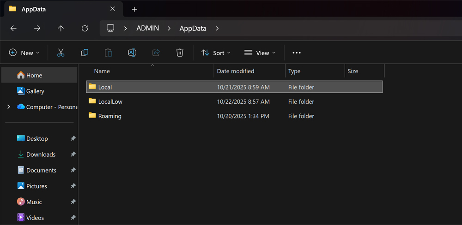This screenshot has height=225, width=462.
Task: Go up one level with Up arrow
Action: tap(61, 29)
